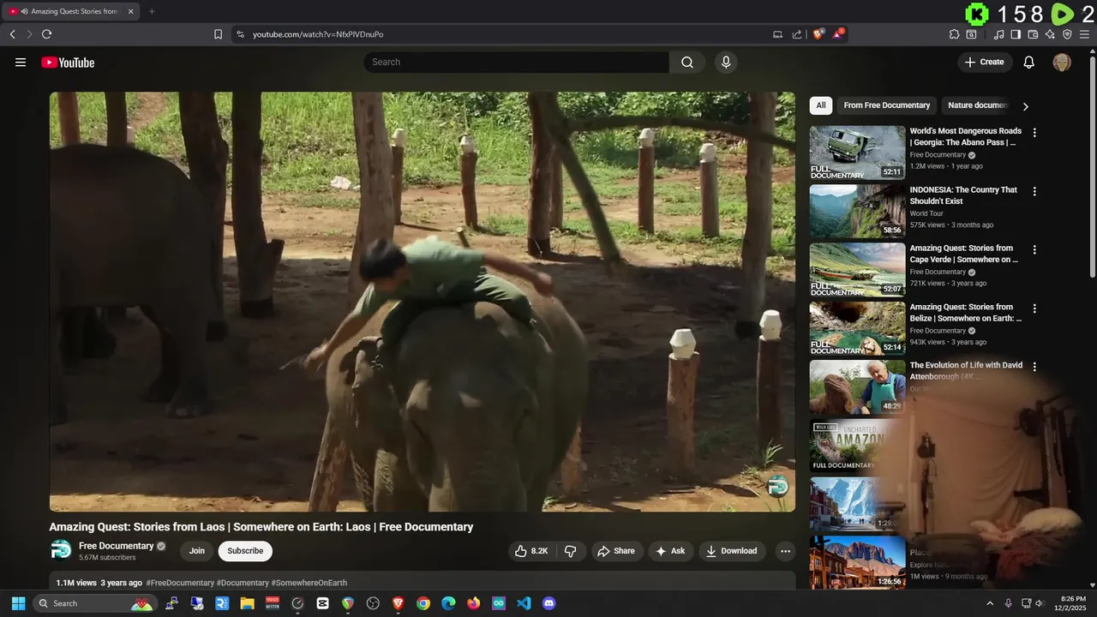Open Firefox from the taskbar
The width and height of the screenshot is (1097, 617).
(x=473, y=603)
